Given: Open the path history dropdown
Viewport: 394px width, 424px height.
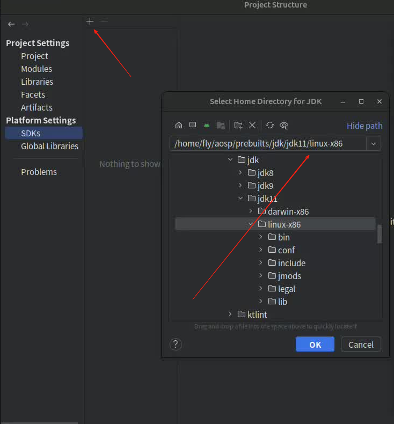Looking at the screenshot, I should tap(374, 143).
